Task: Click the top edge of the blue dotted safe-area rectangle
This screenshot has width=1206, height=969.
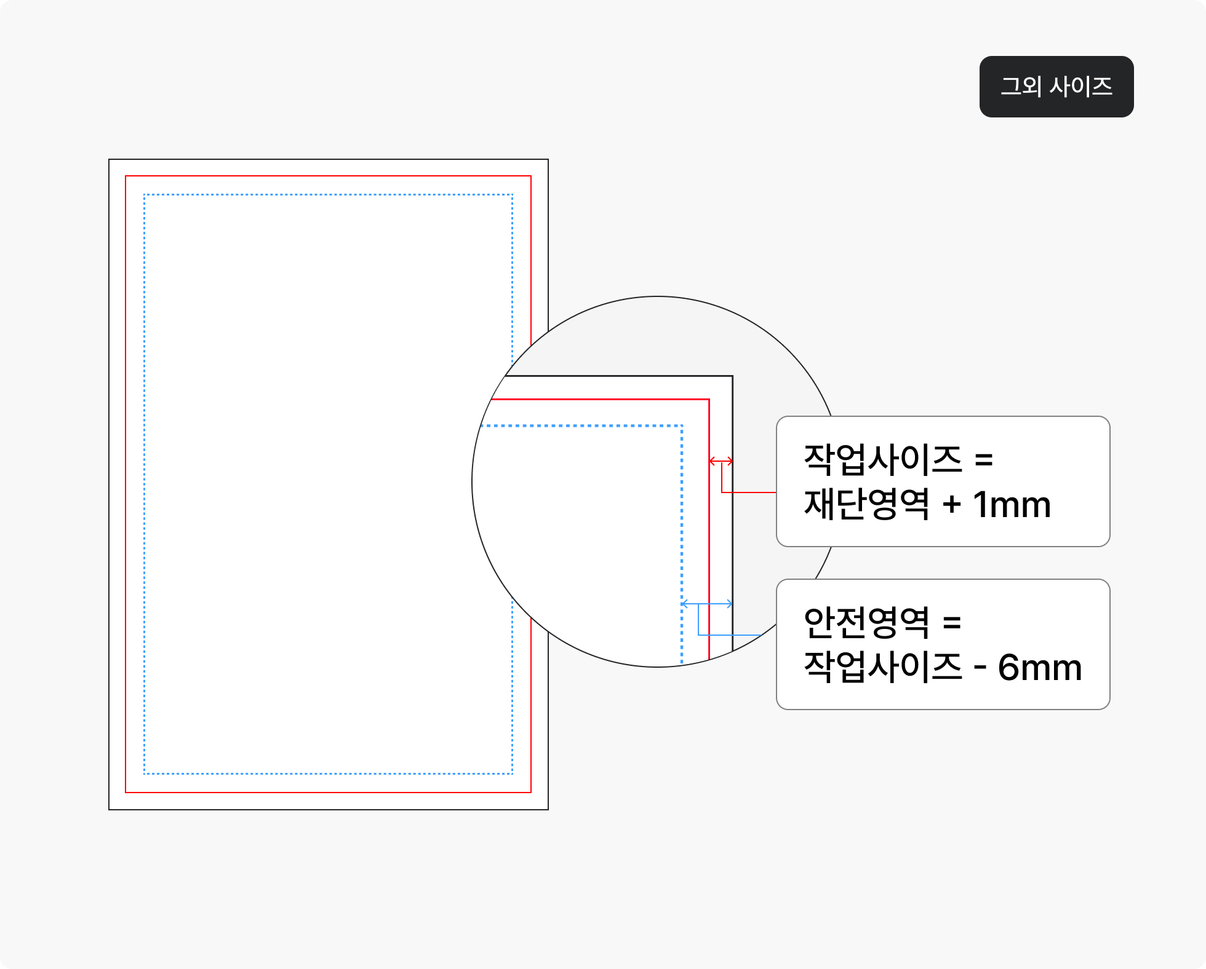Action: [328, 195]
